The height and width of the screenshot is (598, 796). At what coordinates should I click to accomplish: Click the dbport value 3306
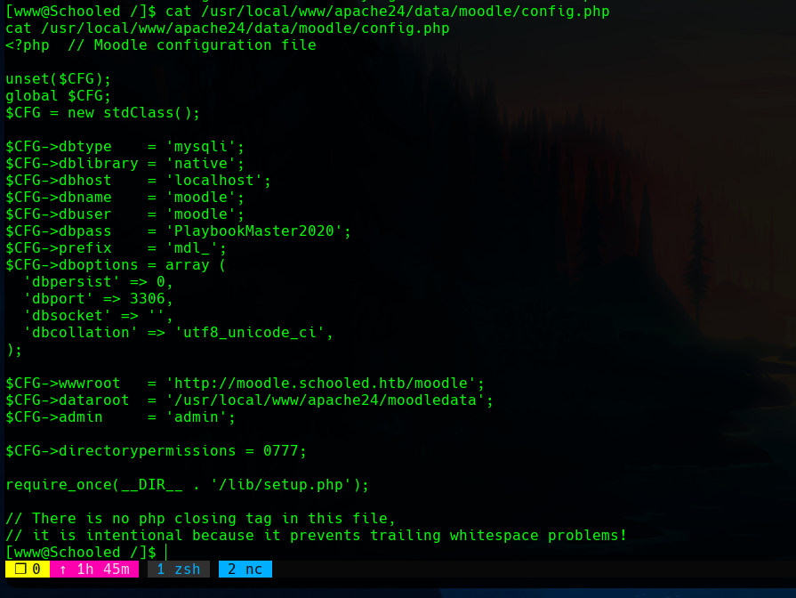tap(148, 299)
